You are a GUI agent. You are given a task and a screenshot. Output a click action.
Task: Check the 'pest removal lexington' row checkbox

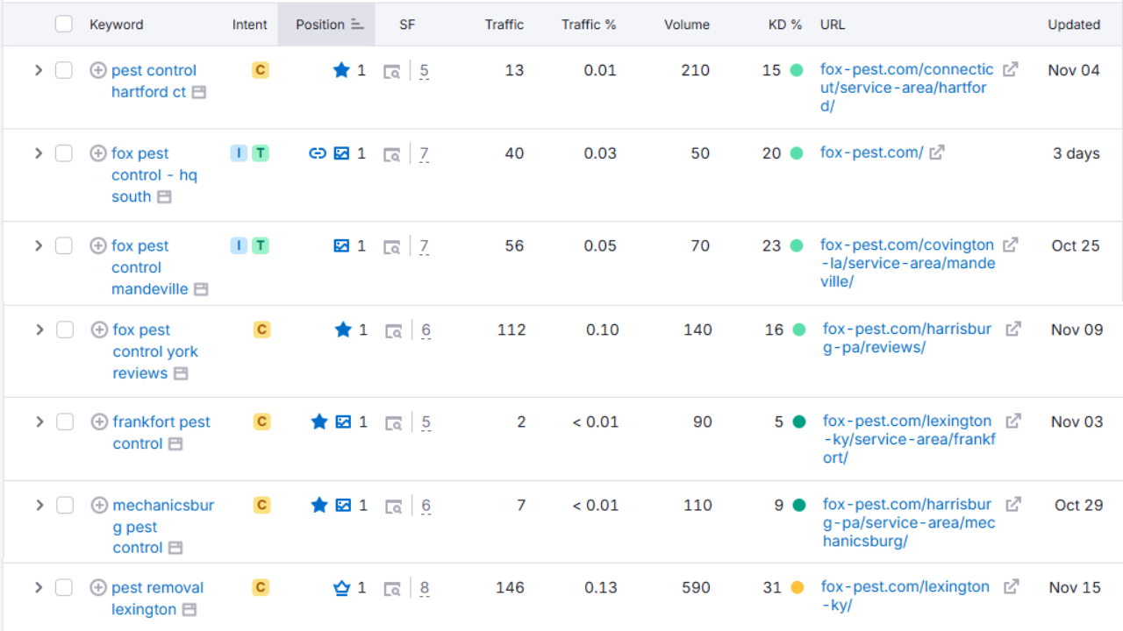64,587
